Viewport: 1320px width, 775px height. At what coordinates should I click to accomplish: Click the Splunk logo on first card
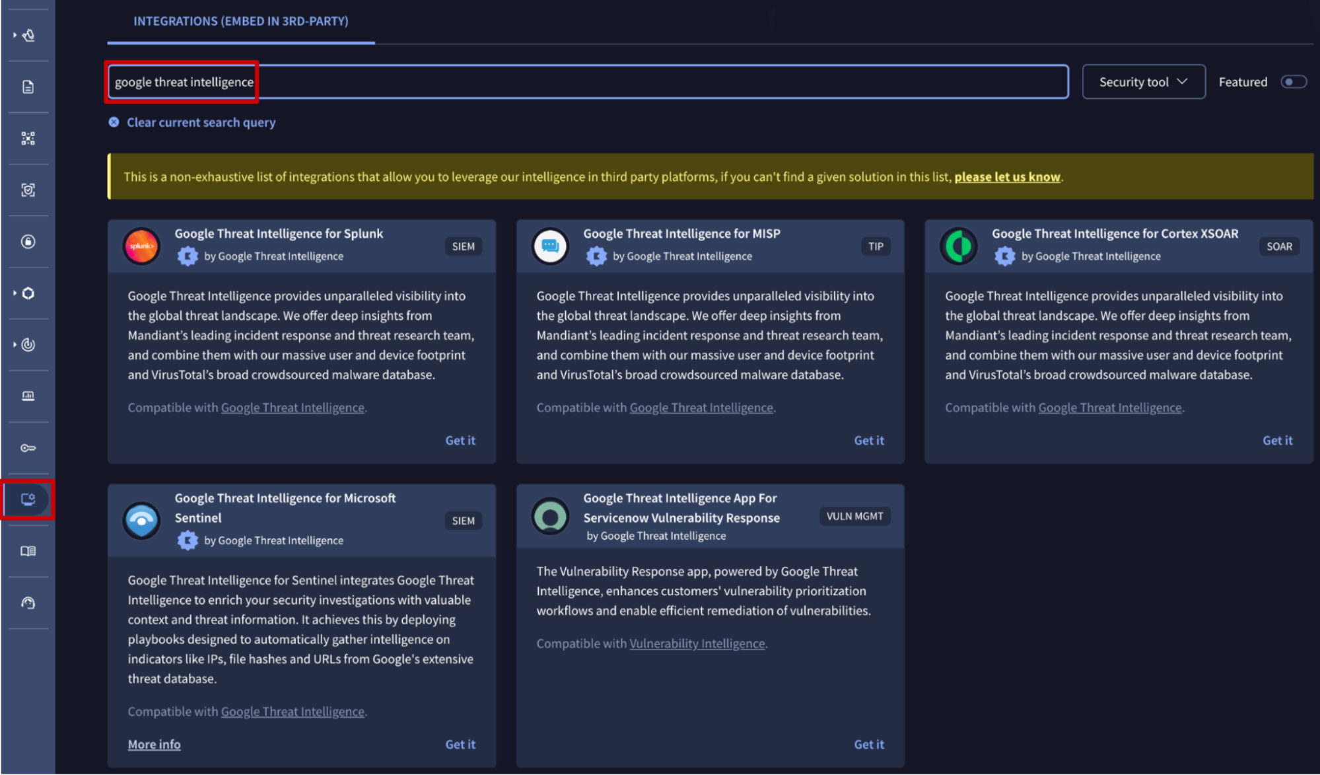[142, 246]
